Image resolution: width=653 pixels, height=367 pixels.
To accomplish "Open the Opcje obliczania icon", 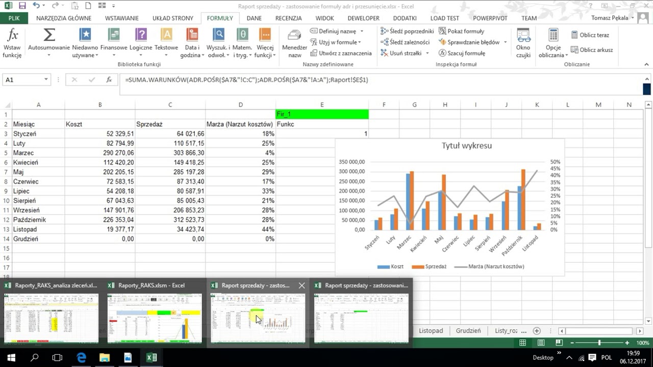I will 553,35.
